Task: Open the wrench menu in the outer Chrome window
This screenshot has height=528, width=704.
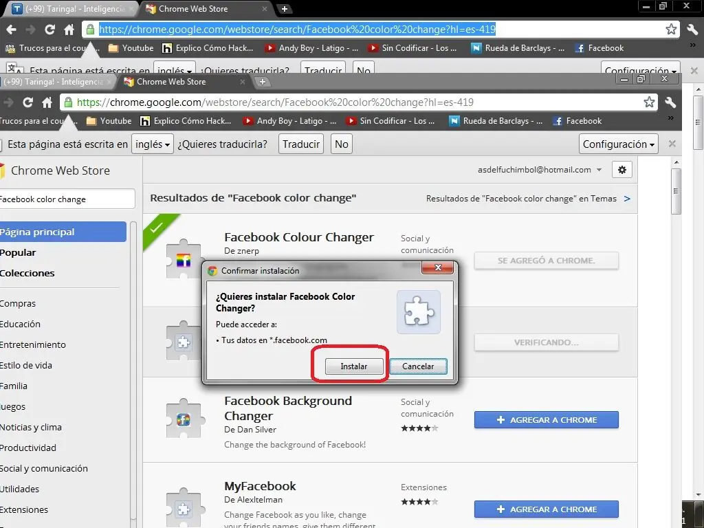Action: point(692,30)
